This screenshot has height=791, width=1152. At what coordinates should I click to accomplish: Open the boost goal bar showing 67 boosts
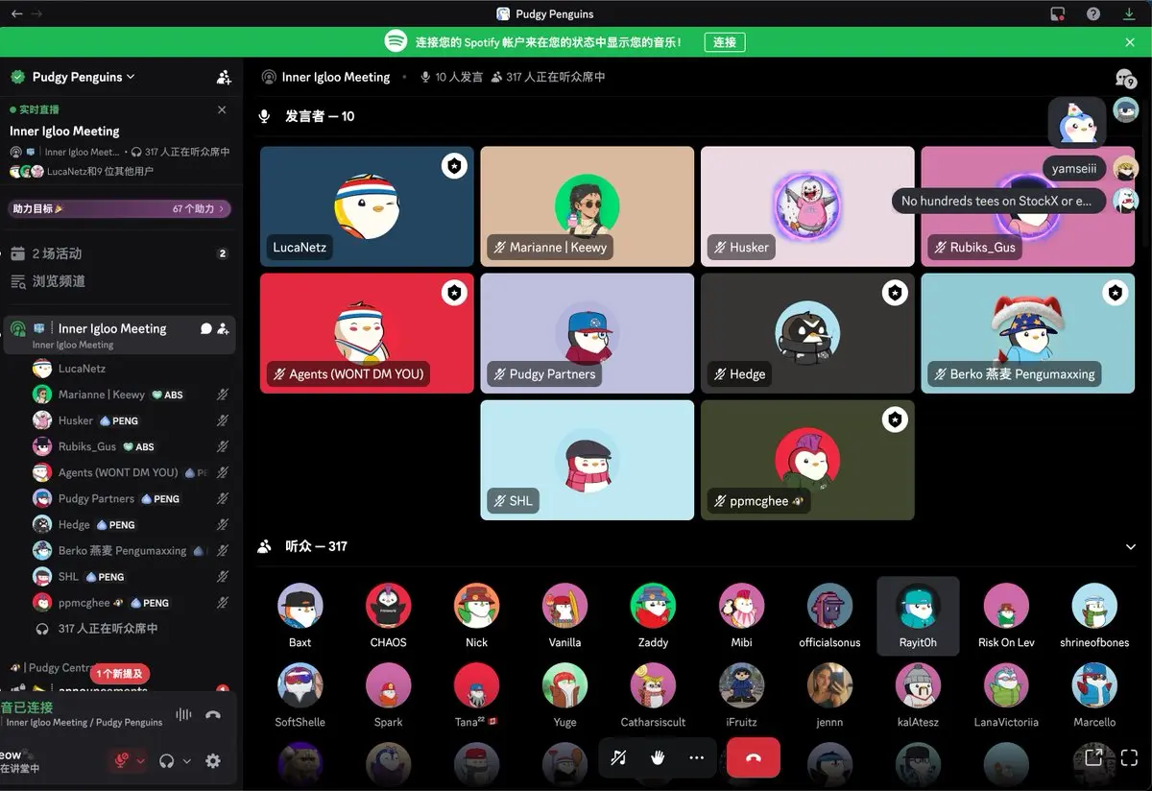pos(120,208)
